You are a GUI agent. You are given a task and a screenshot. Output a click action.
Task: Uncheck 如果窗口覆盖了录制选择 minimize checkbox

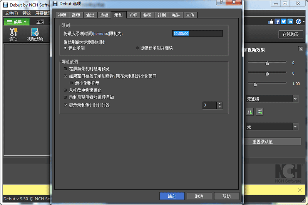[65, 76]
